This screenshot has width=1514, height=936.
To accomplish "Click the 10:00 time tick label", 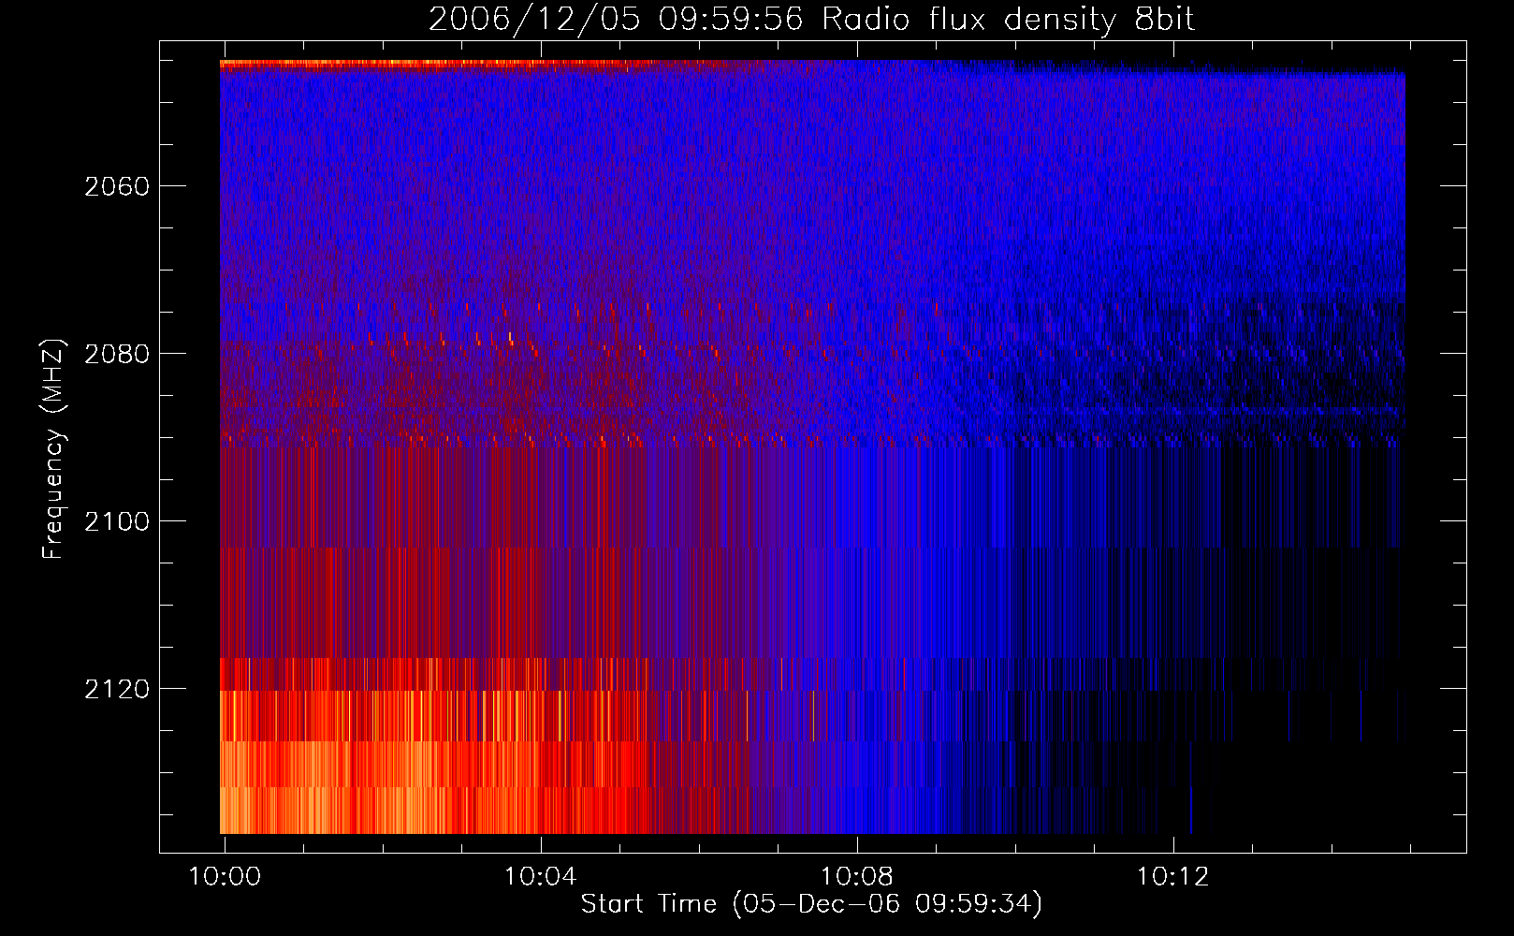I will (225, 876).
